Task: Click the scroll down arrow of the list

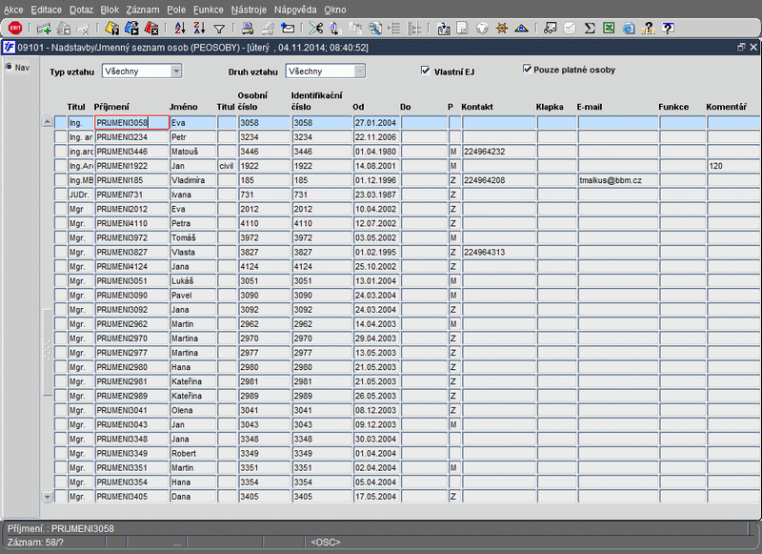Action: coord(47,497)
